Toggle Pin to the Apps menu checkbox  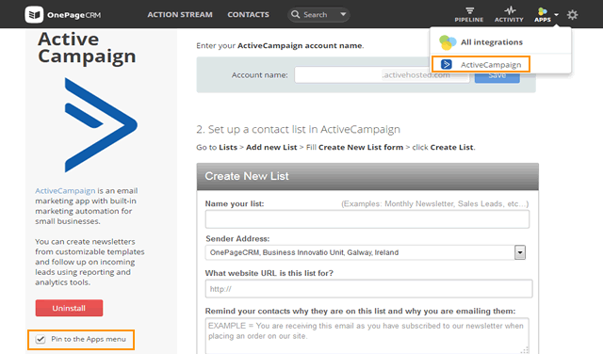pyautogui.click(x=41, y=339)
